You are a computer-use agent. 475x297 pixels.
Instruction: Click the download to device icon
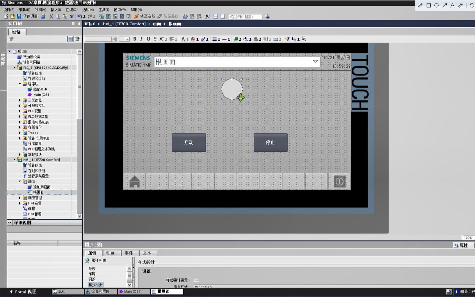108,16
